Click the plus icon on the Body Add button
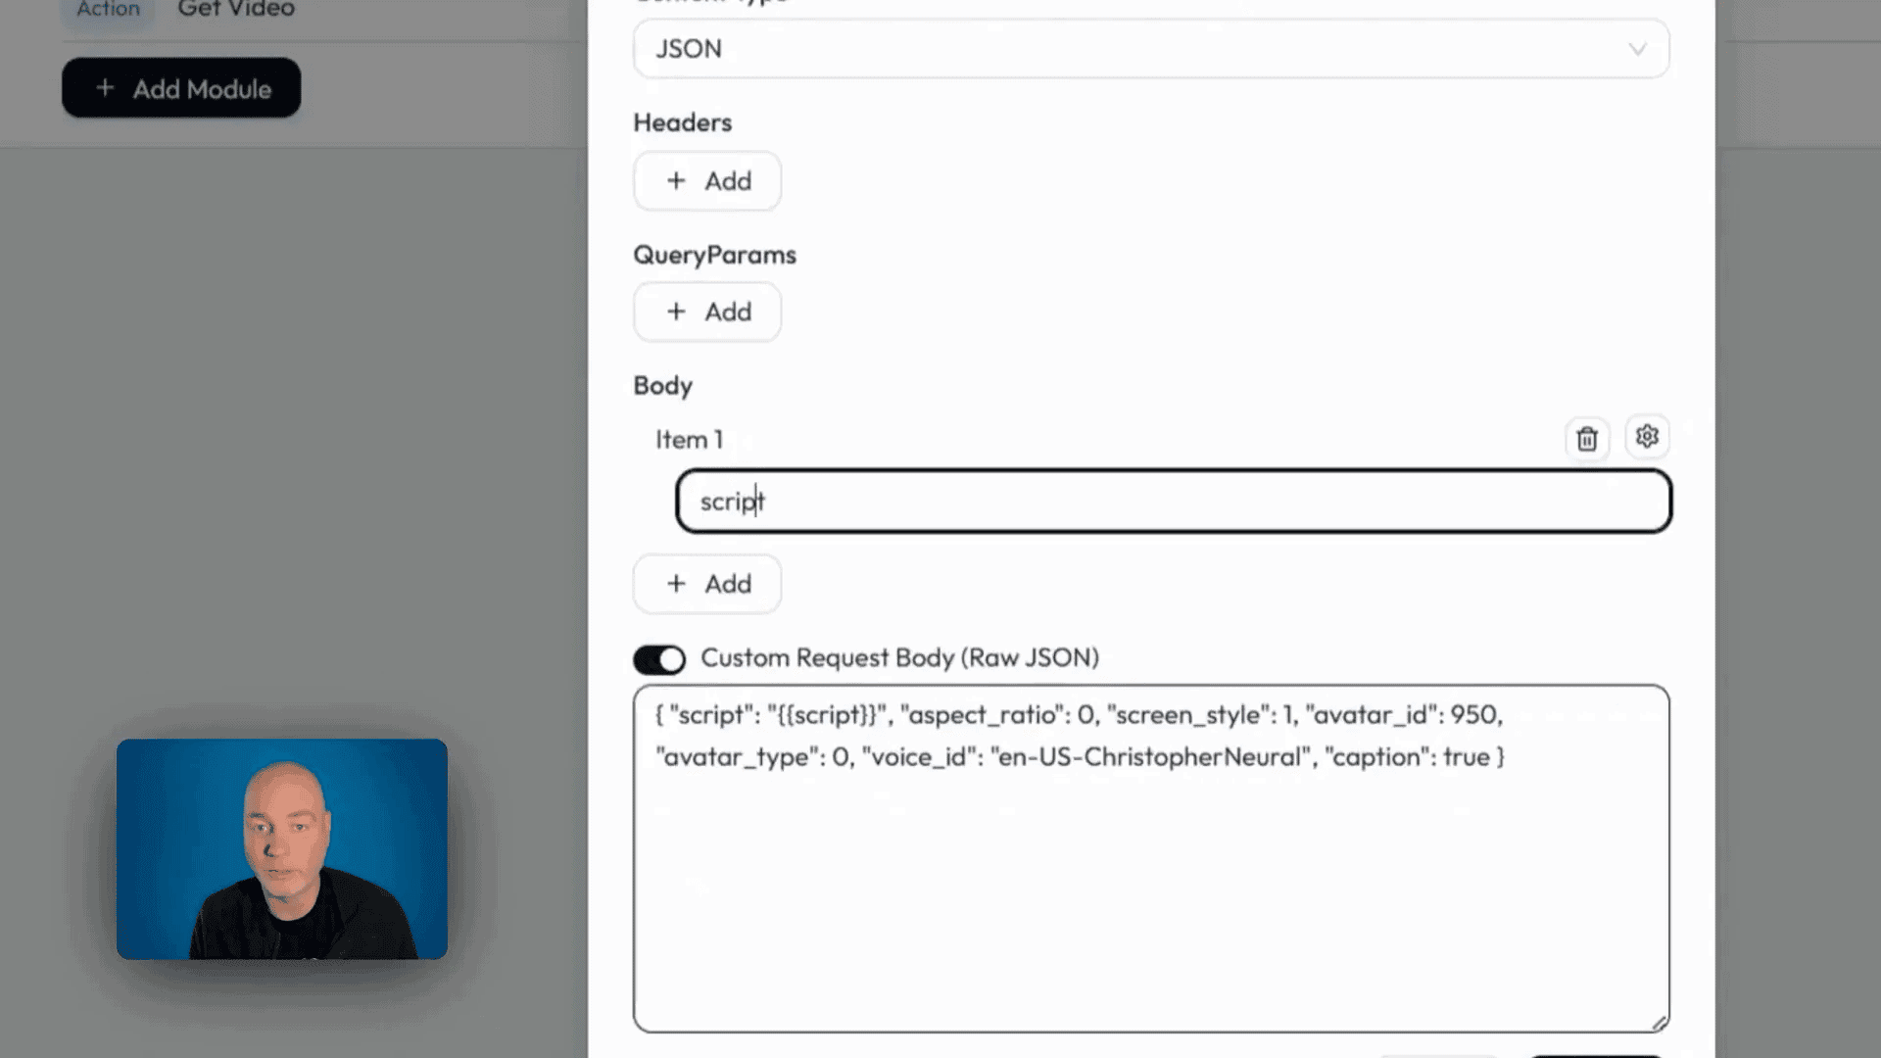This screenshot has width=1881, height=1058. pyautogui.click(x=676, y=583)
